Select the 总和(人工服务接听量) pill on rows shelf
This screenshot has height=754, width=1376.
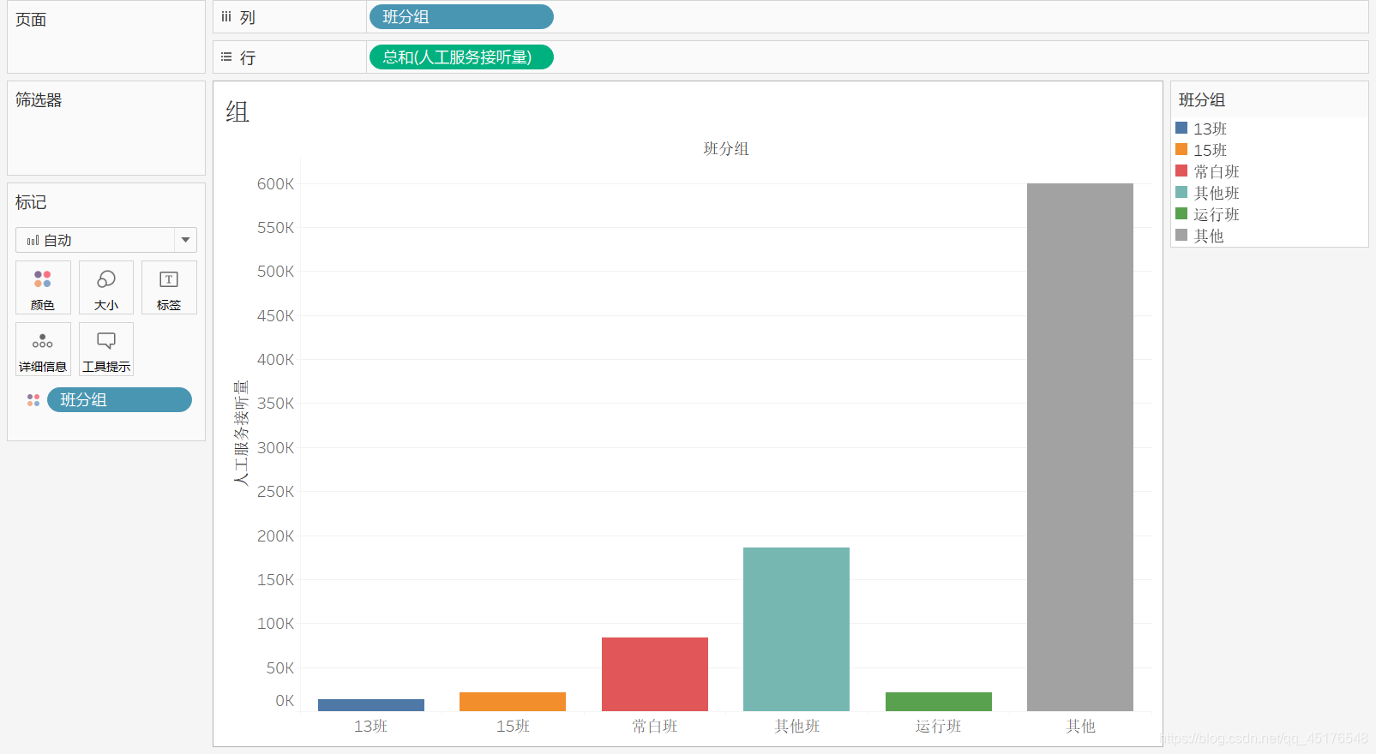[461, 57]
